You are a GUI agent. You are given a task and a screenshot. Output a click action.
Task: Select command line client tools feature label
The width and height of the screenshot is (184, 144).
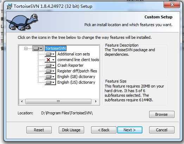[x=78, y=60]
